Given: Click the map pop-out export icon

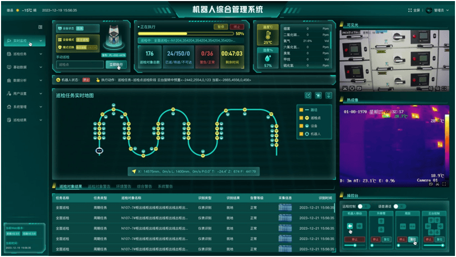Looking at the screenshot, I should (308, 95).
